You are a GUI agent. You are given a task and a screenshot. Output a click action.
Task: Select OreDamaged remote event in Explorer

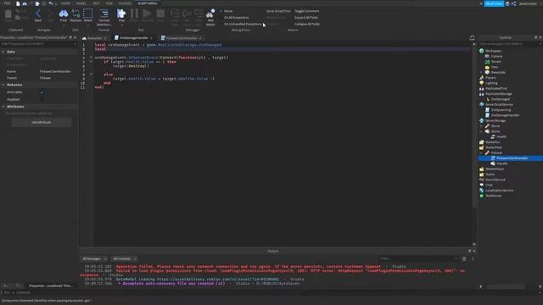click(x=500, y=99)
